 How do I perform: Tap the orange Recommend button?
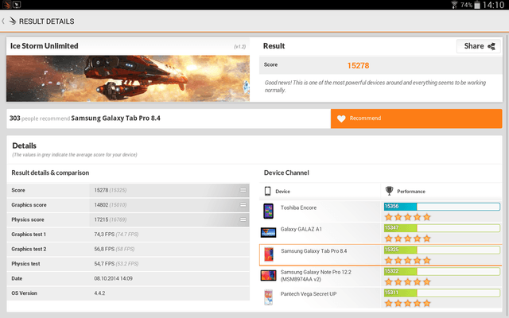[416, 118]
